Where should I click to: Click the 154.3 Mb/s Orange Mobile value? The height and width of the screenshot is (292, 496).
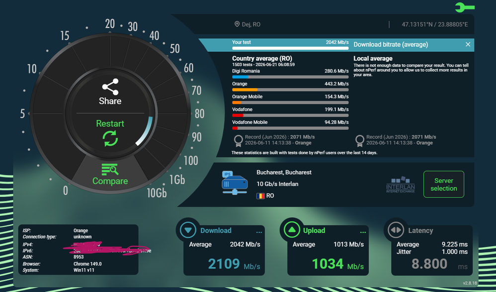tap(336, 97)
